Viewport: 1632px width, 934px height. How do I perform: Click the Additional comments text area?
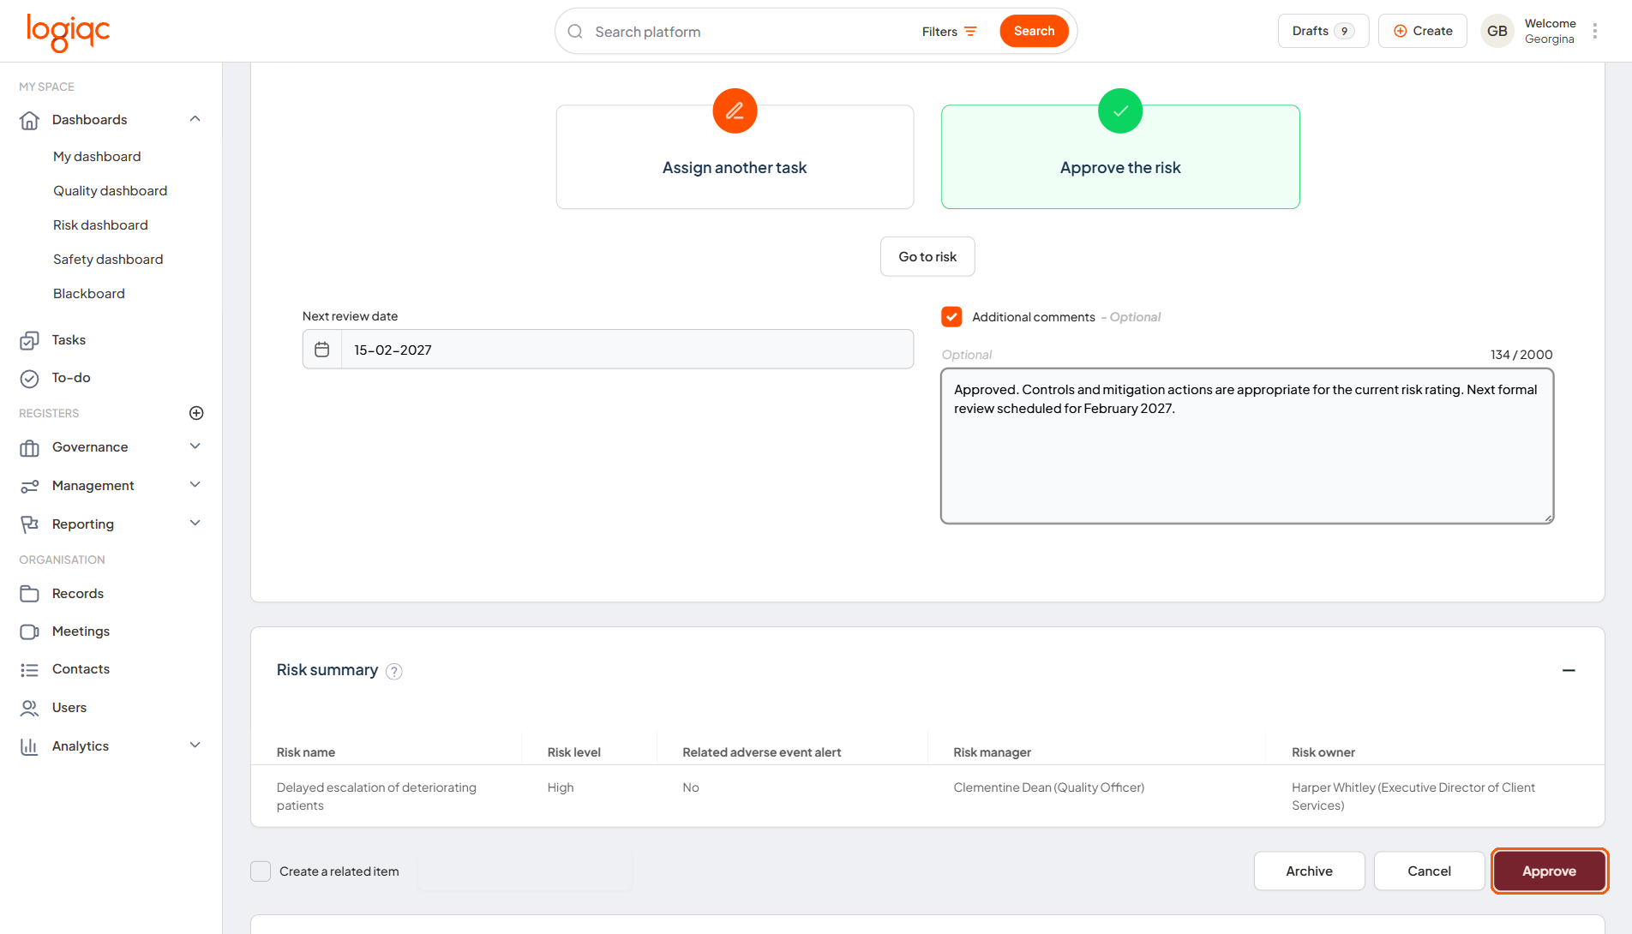pos(1247,446)
